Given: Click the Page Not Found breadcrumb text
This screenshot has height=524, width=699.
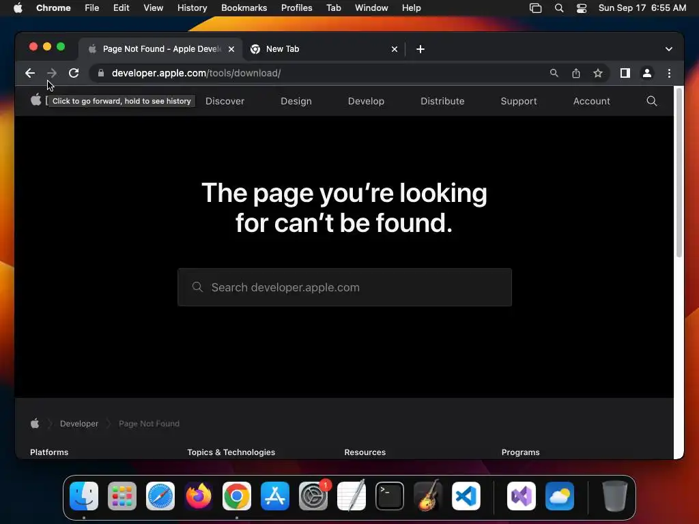Looking at the screenshot, I should (149, 424).
